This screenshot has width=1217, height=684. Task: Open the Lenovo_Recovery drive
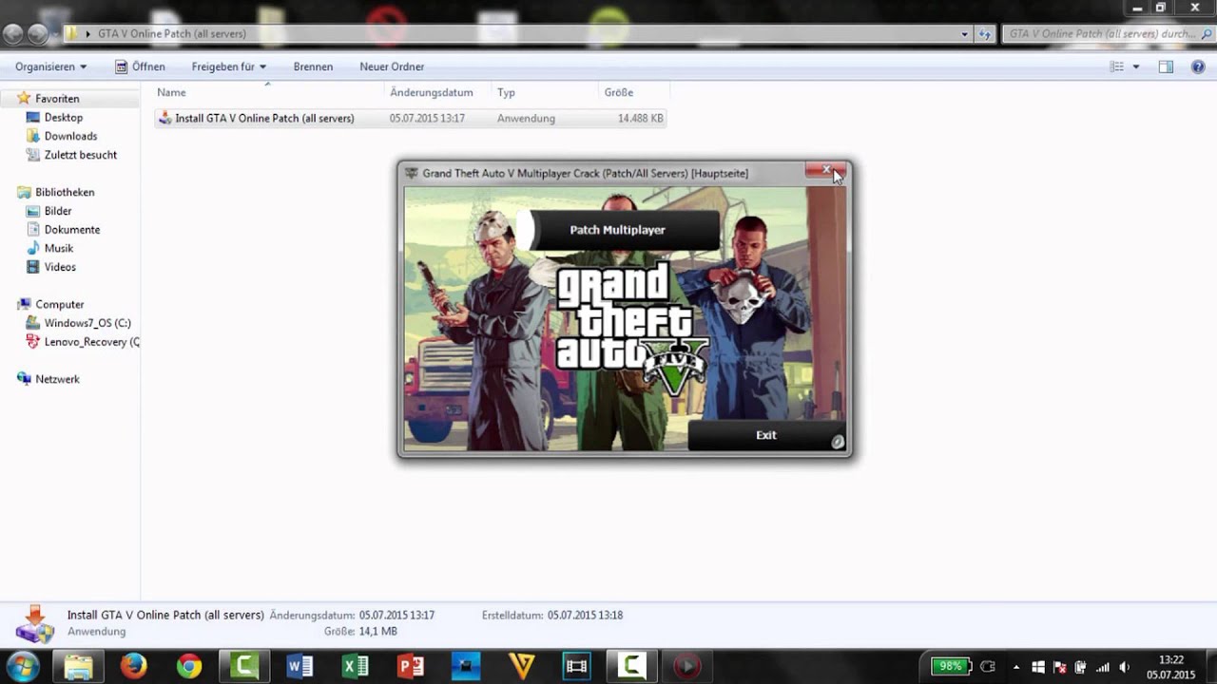pos(90,342)
